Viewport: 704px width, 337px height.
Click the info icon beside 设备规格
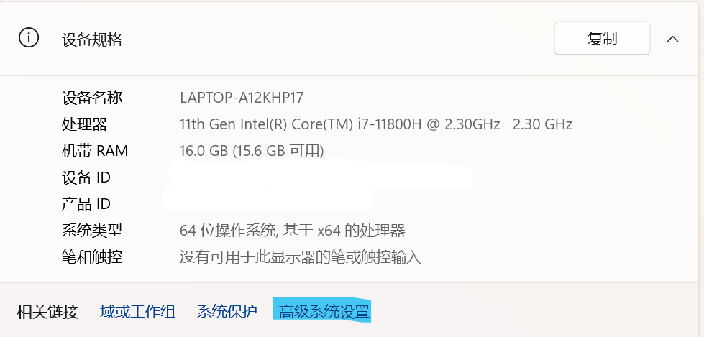tap(29, 38)
